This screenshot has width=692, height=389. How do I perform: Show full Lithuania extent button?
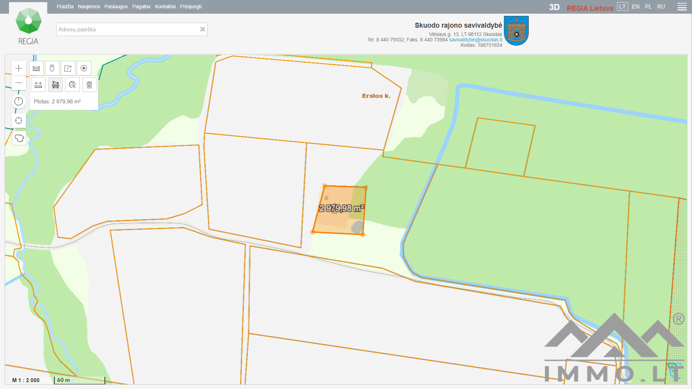pos(19,138)
